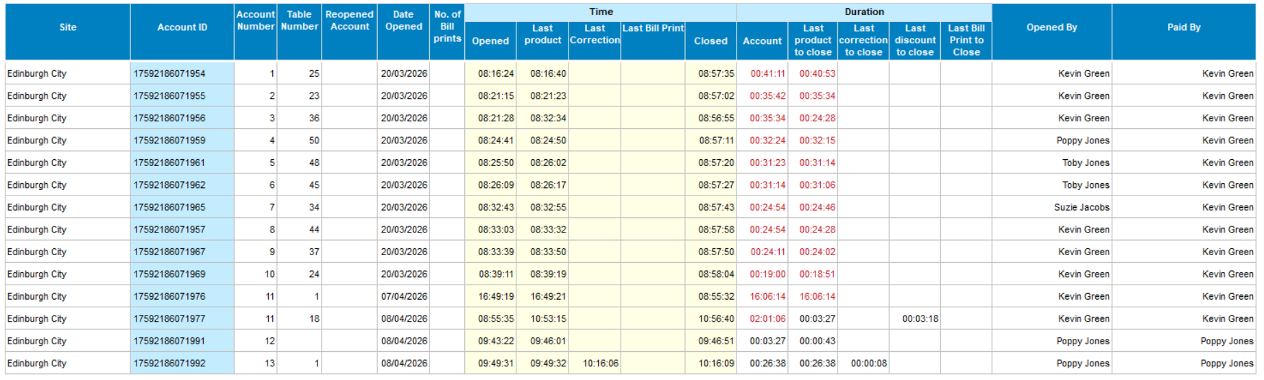Image resolution: width=1264 pixels, height=380 pixels.
Task: Click account ID 17592186071977 cell
Action: click(169, 319)
